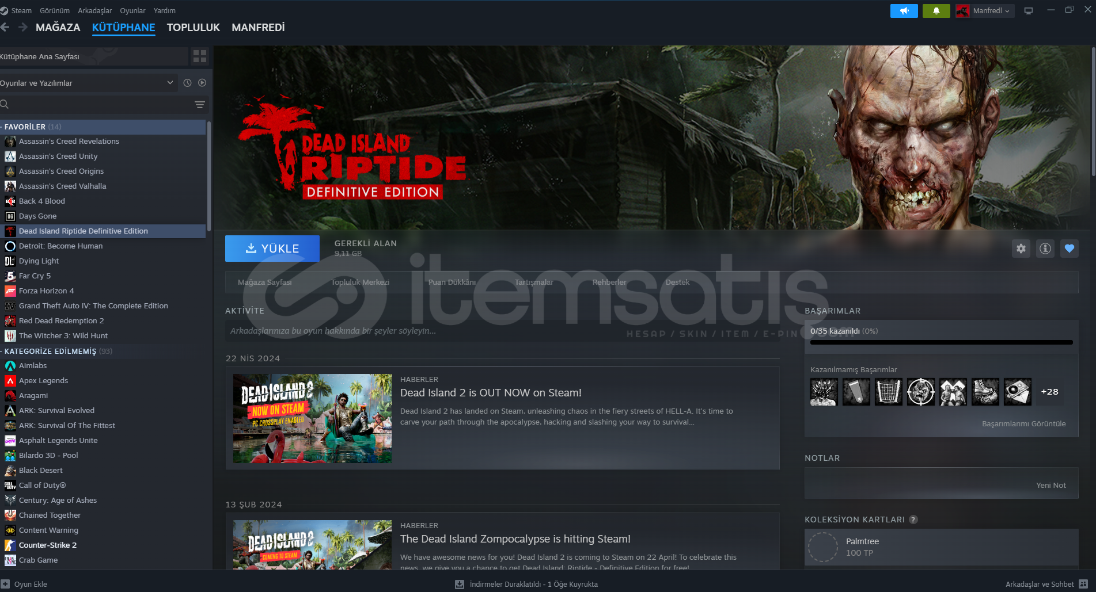Click the shopping cart achievement icon
This screenshot has width=1096, height=592.
click(x=889, y=392)
